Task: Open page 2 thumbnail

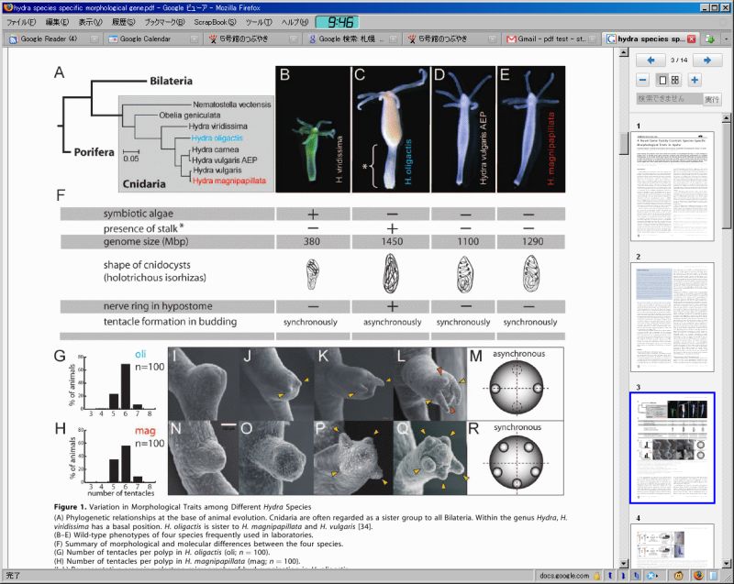Action: pos(673,317)
